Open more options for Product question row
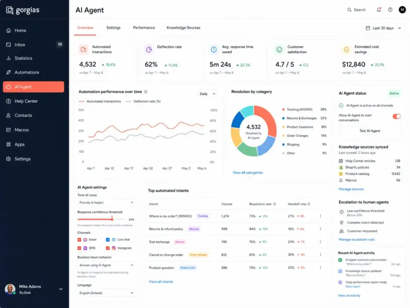Viewport: 410px width, 308px height. pos(320,267)
